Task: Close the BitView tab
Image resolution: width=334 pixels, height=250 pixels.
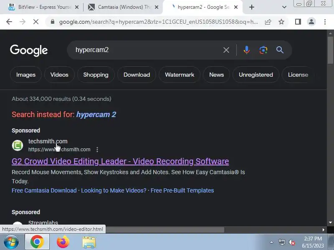Action: [77, 7]
